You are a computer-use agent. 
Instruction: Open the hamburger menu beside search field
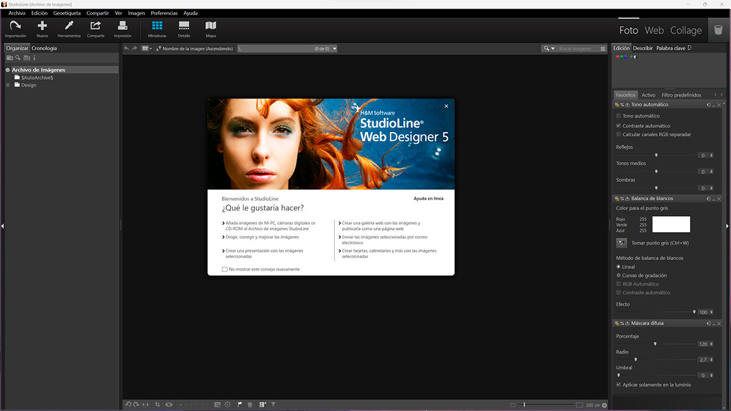(603, 49)
